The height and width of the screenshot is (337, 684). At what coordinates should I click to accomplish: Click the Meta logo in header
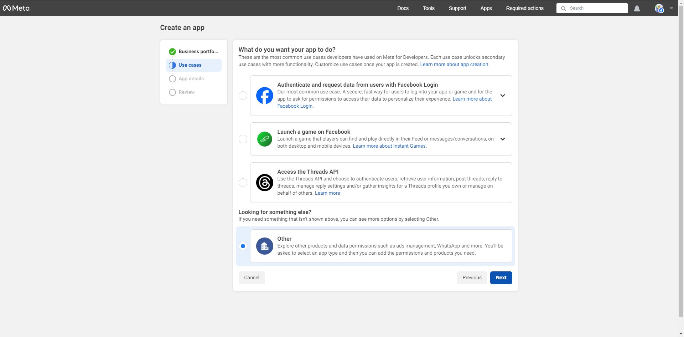[x=16, y=8]
